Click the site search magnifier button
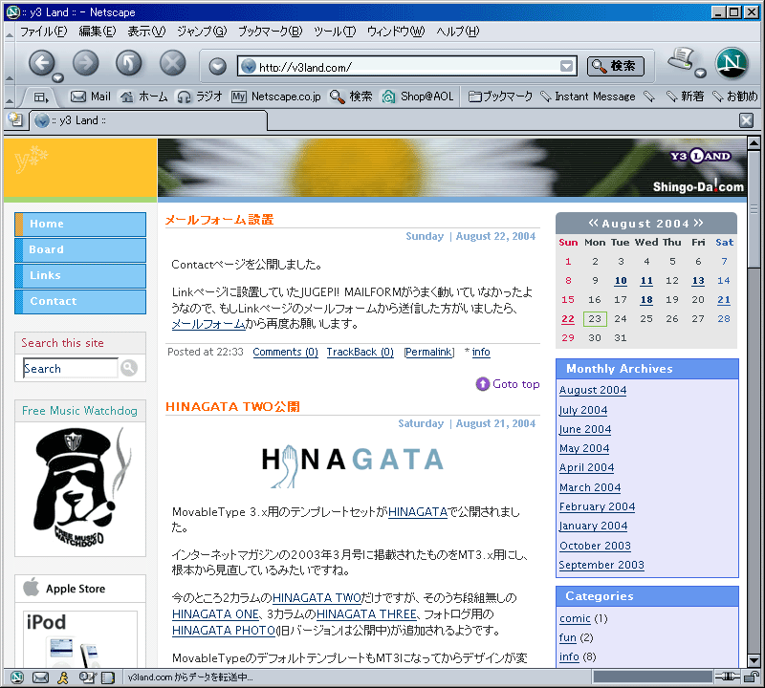 point(129,368)
